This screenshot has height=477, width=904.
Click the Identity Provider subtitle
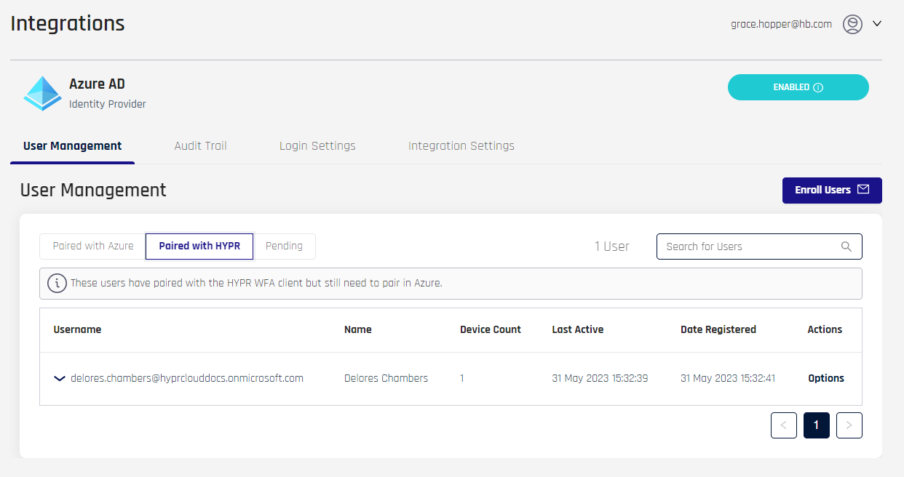point(108,104)
